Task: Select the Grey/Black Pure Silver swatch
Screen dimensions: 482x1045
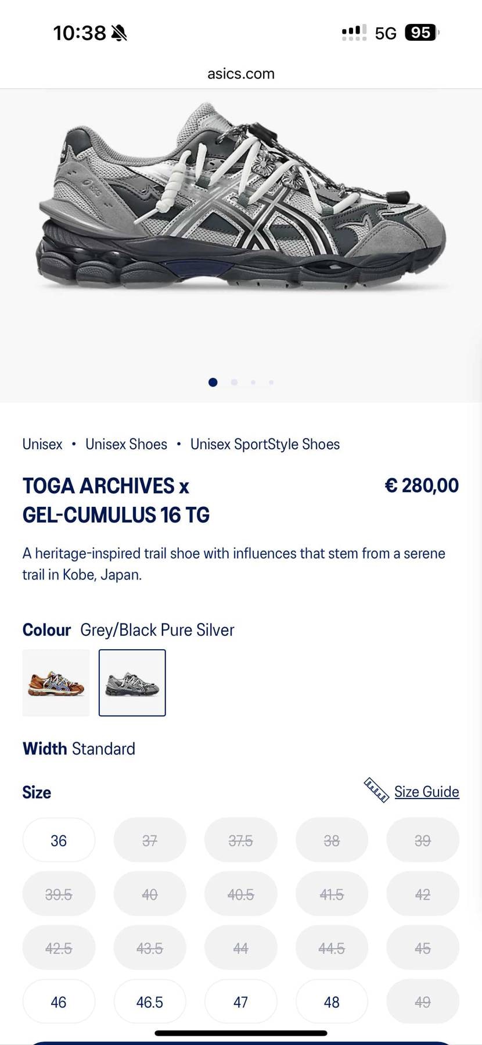Action: (132, 683)
